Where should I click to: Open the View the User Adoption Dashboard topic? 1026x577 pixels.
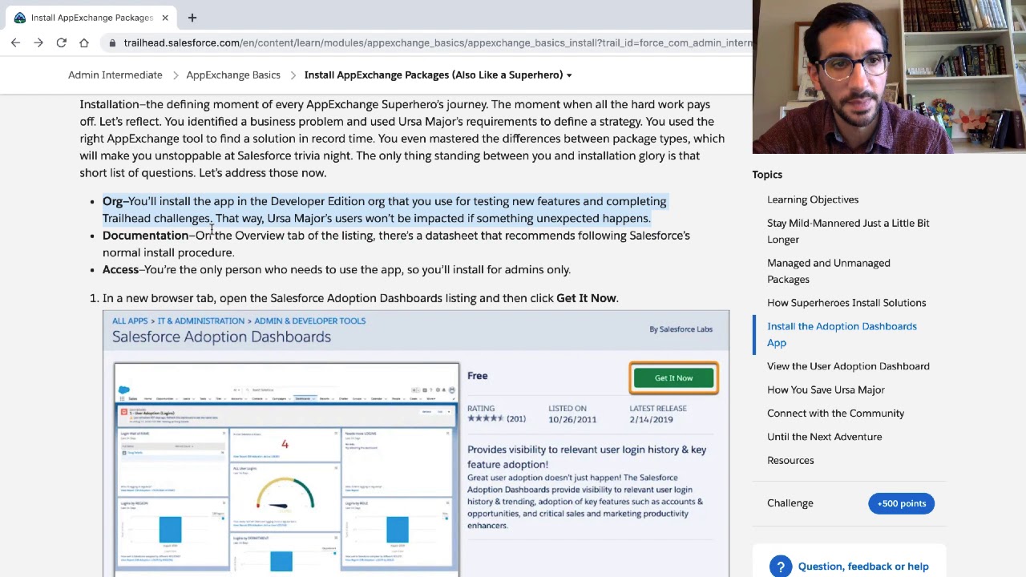[x=848, y=366]
